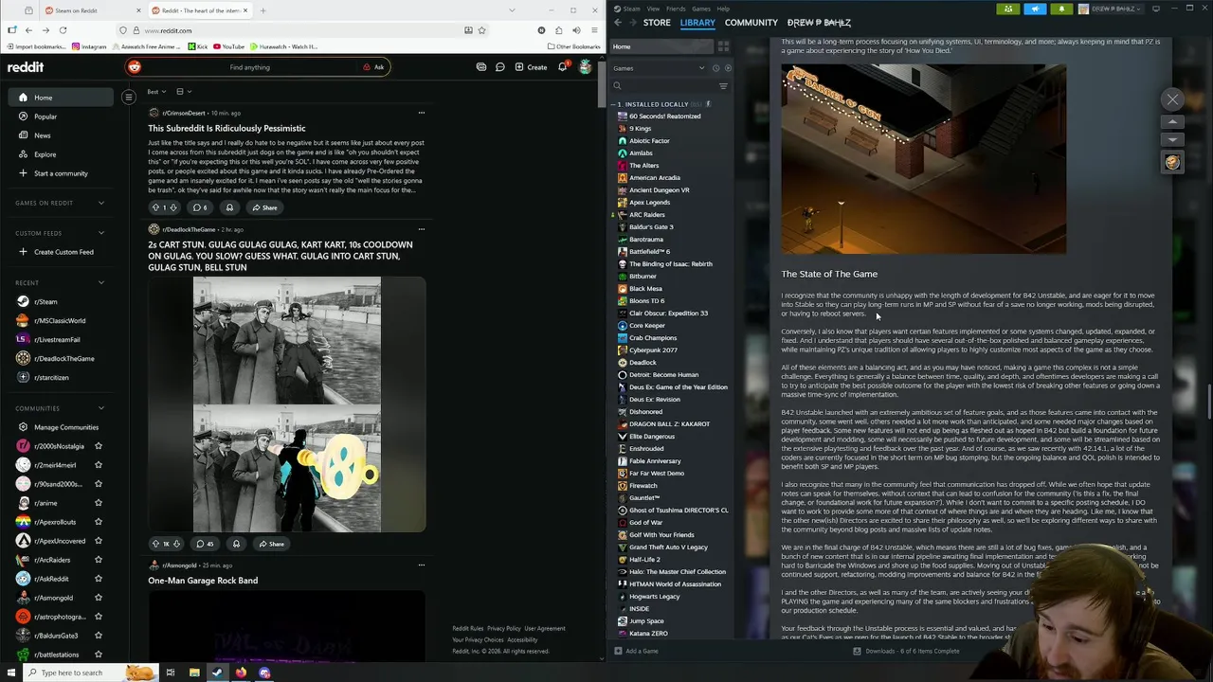Click Ask button in Reddit search
1213x682 pixels.
[x=373, y=67]
